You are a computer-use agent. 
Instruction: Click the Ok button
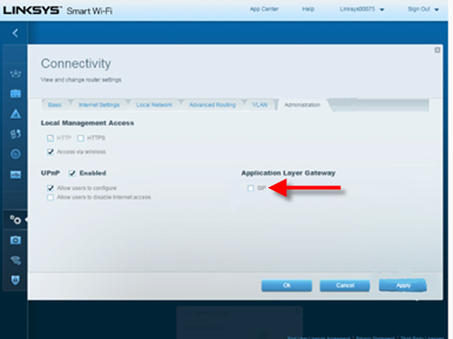point(287,285)
